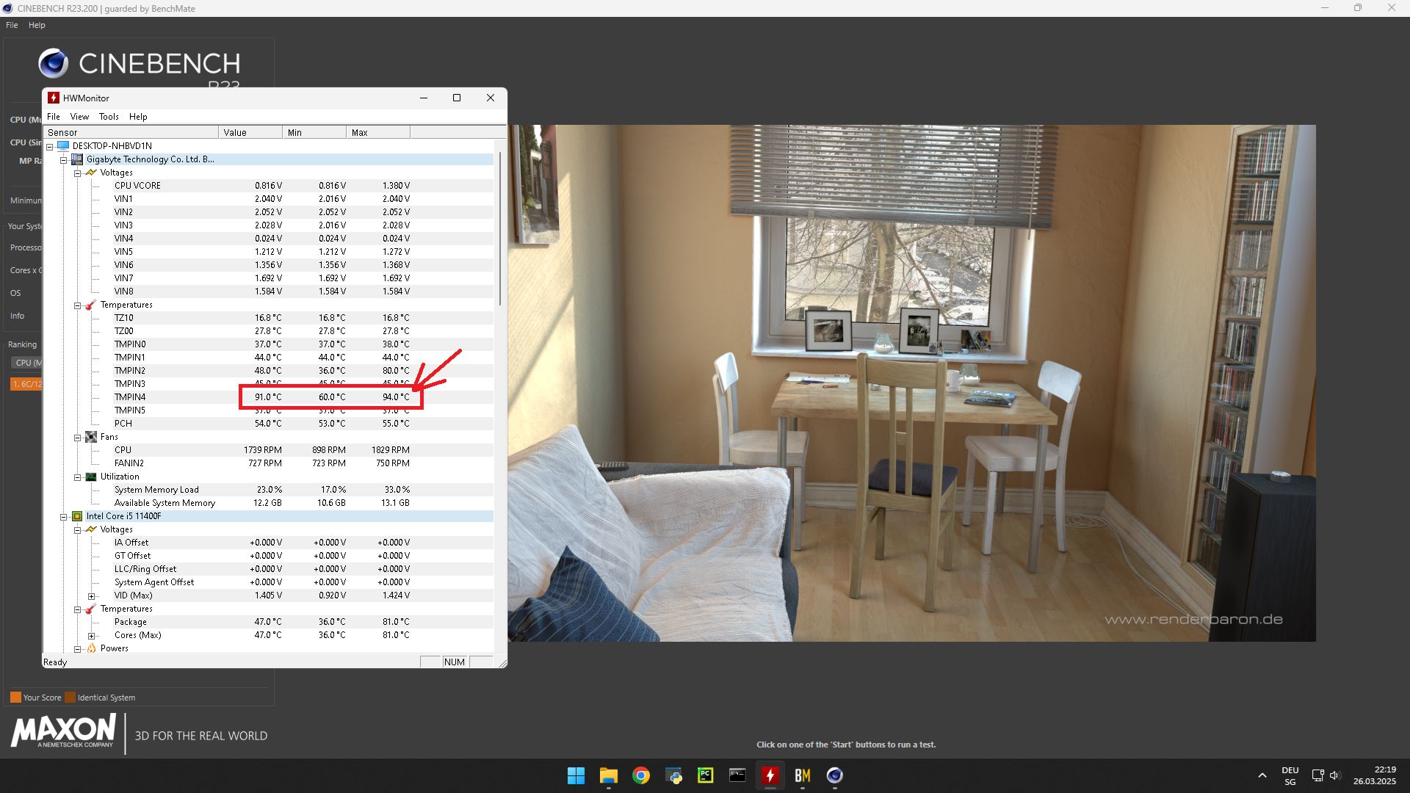The height and width of the screenshot is (793, 1410).
Task: Click the Identical System brown legend swatch
Action: [70, 698]
